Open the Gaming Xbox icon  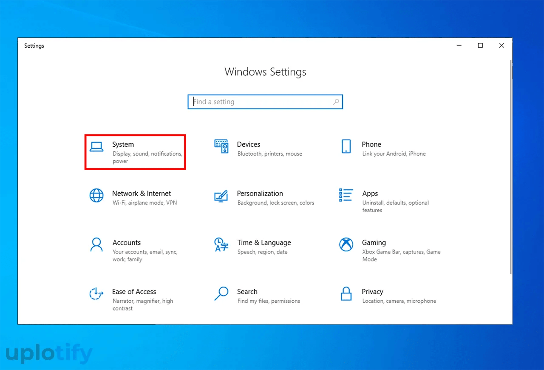[x=346, y=245]
